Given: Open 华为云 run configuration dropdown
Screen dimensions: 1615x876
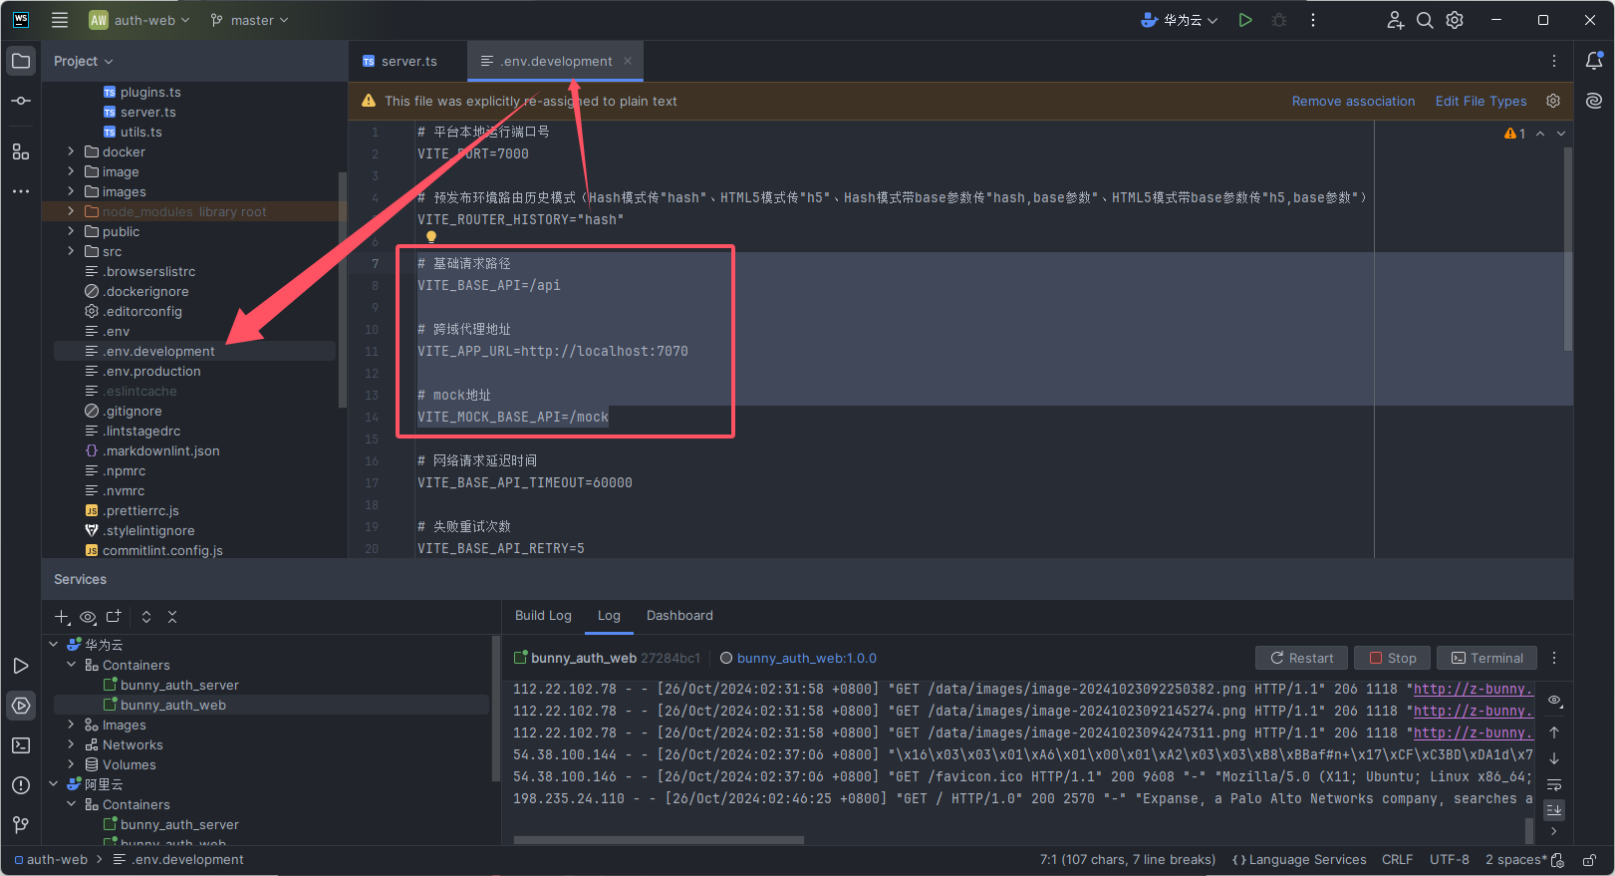Looking at the screenshot, I should click(x=1180, y=20).
